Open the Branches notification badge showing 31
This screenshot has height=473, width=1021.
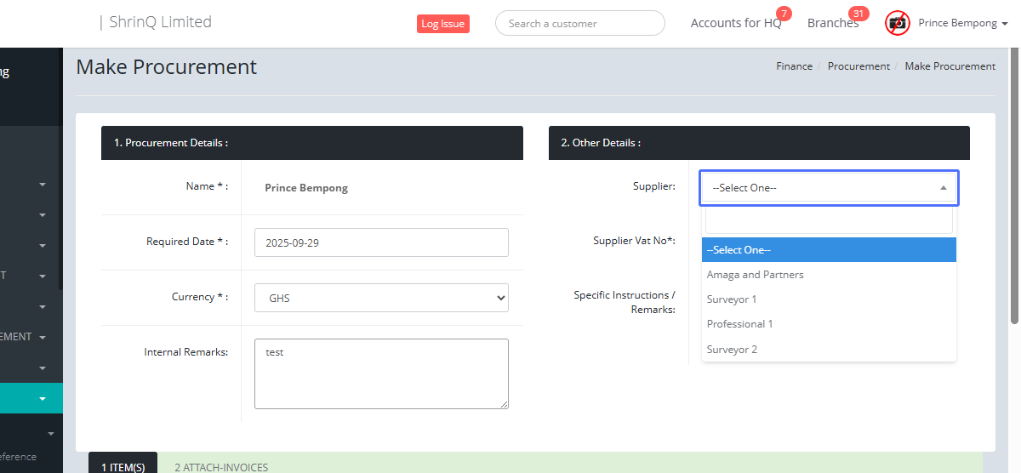click(858, 14)
